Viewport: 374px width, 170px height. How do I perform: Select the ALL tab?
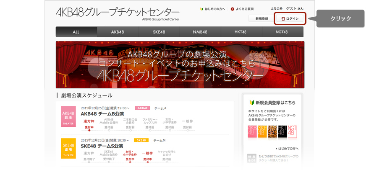tap(76, 32)
